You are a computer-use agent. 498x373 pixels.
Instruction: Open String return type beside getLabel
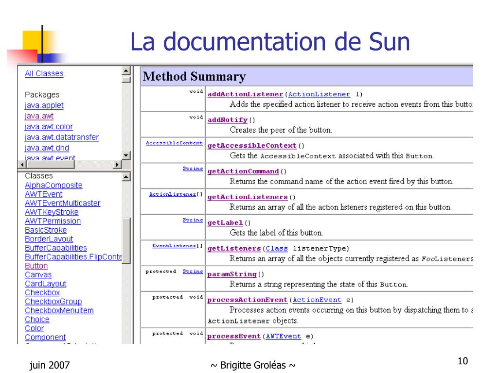tap(193, 220)
